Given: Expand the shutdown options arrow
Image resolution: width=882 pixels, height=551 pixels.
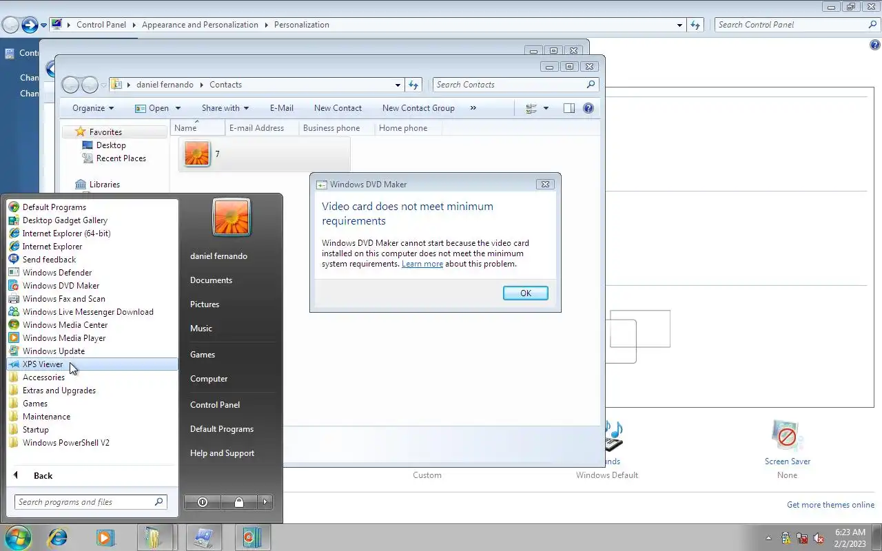Looking at the screenshot, I should (x=265, y=502).
